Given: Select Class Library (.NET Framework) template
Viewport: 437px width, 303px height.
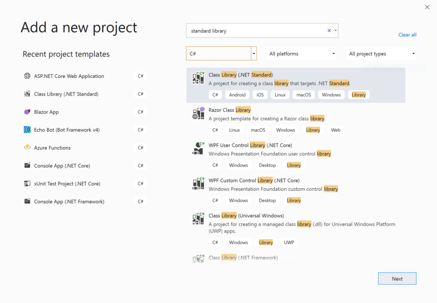Looking at the screenshot, I should pos(296,258).
